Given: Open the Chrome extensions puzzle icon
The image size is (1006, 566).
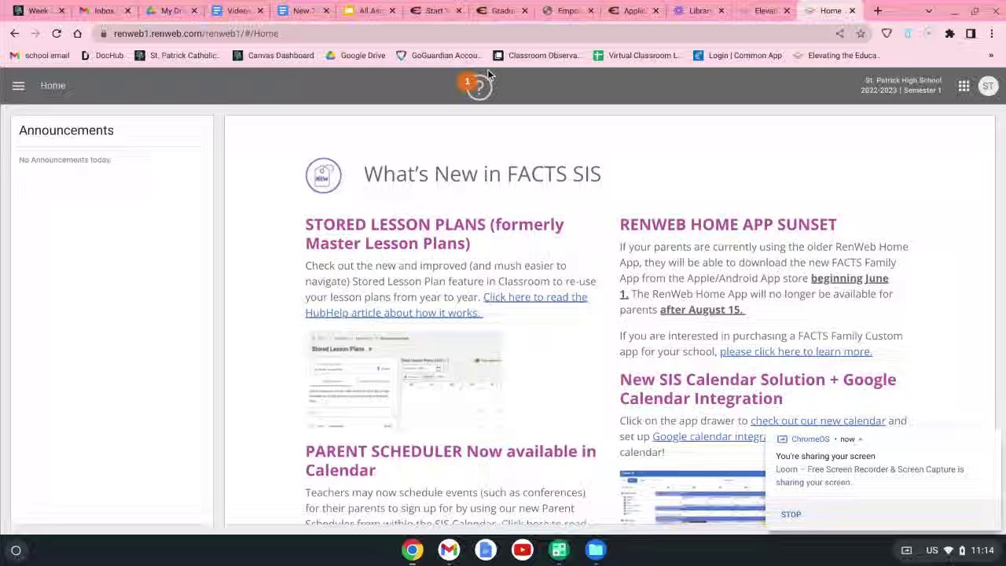Looking at the screenshot, I should (949, 34).
